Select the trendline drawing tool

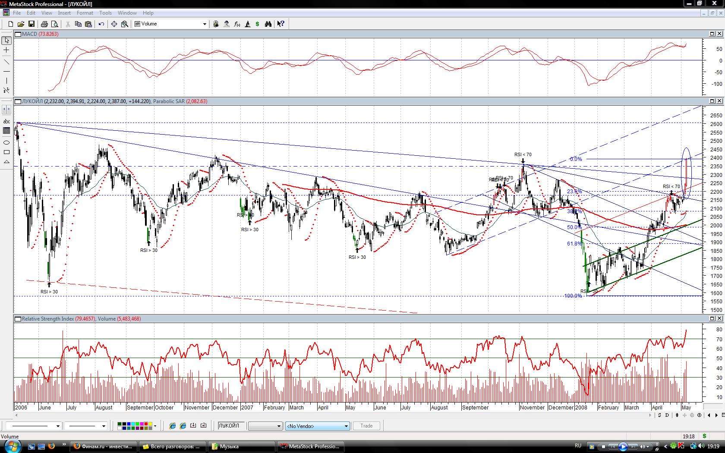(6, 62)
